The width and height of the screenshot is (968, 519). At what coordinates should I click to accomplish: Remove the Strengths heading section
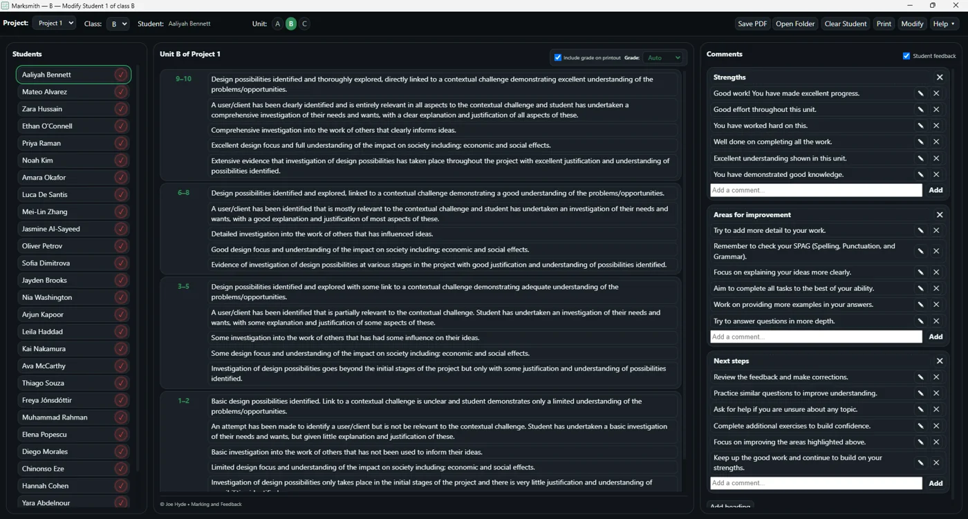939,77
